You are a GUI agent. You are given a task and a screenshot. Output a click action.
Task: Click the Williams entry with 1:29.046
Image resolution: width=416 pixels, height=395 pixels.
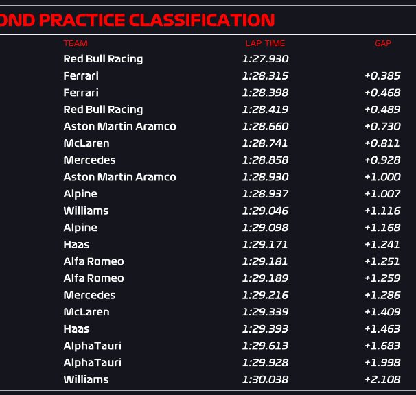pyautogui.click(x=86, y=211)
